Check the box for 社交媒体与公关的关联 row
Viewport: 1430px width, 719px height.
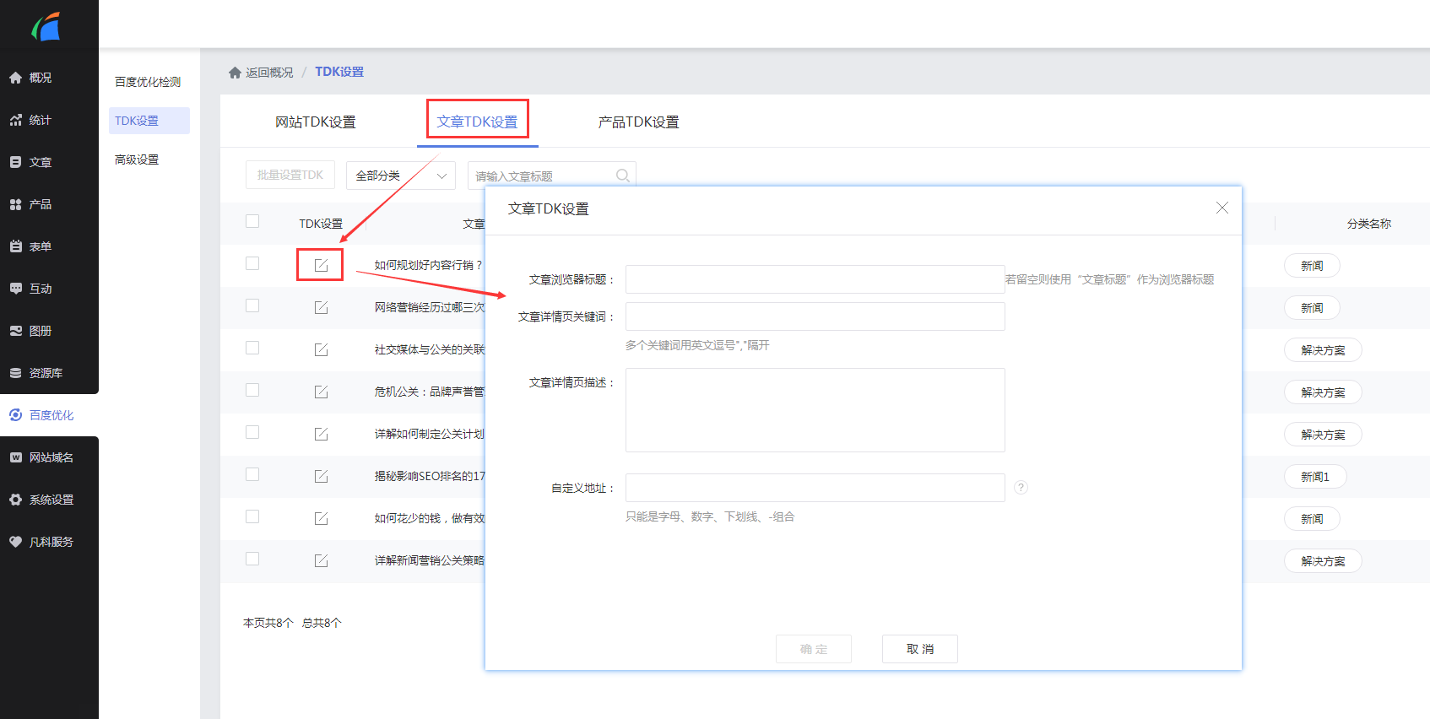252,348
